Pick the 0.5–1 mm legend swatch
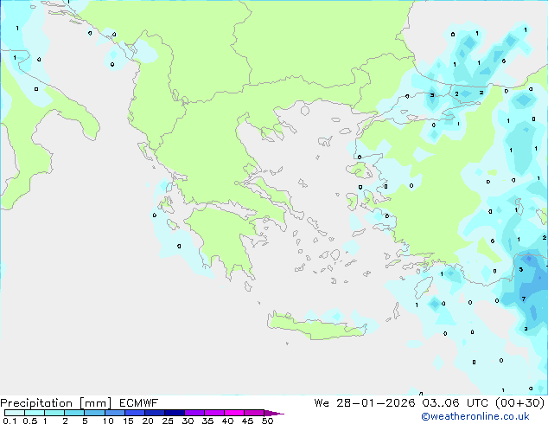 click(35, 413)
